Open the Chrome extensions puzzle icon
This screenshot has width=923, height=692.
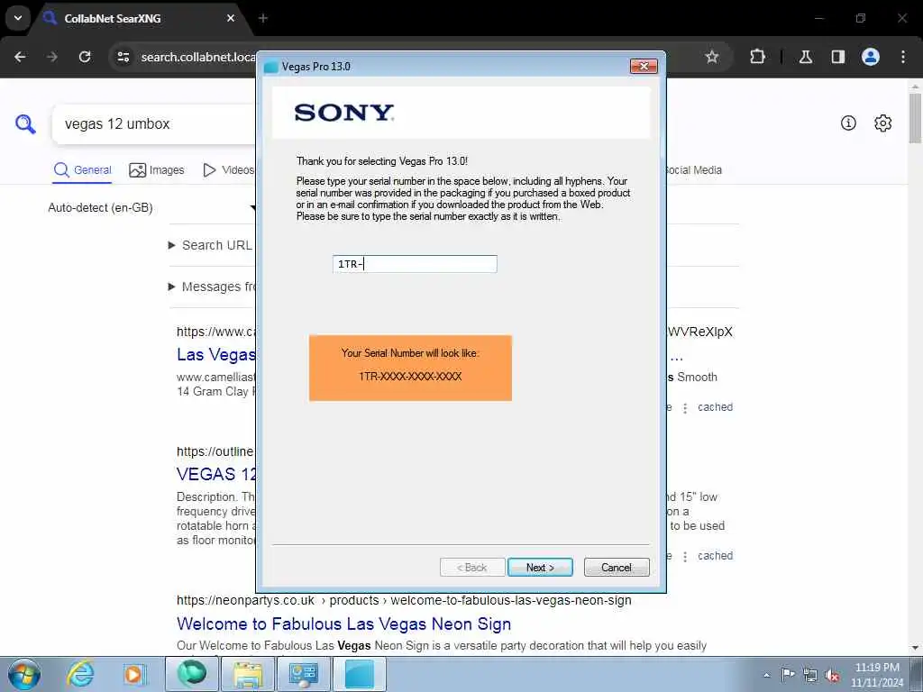pyautogui.click(x=757, y=57)
